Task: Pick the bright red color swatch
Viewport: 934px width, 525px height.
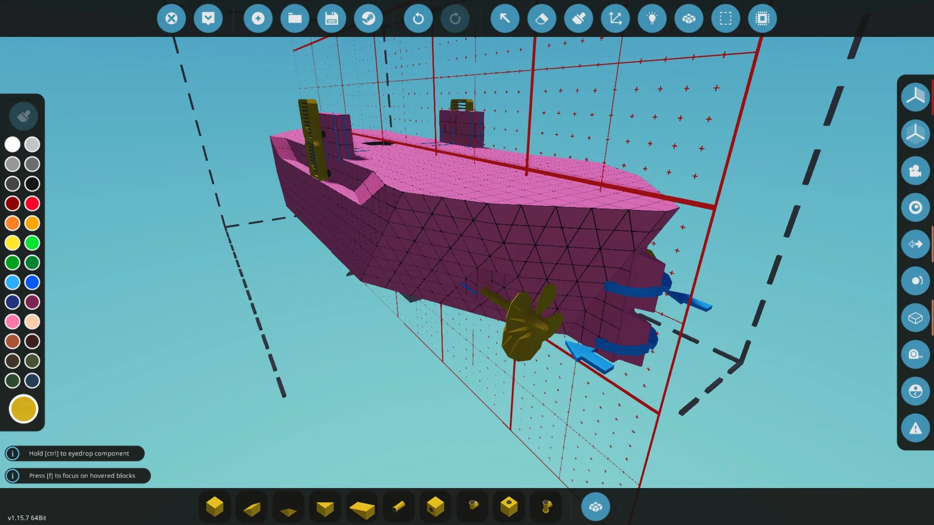Action: pos(32,203)
